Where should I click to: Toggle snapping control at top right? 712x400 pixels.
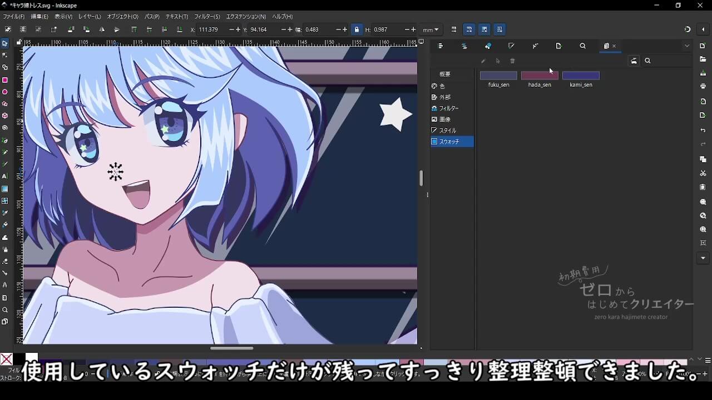[x=688, y=29]
